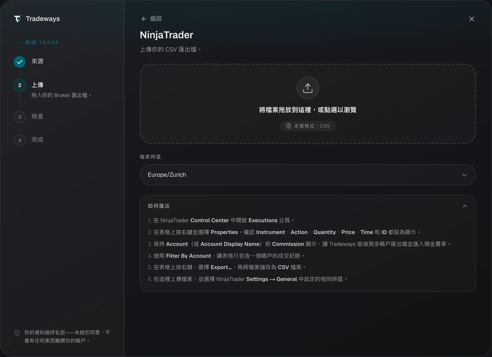The width and height of the screenshot is (492, 357).
Task: Click the CSV document icon
Action: point(289,126)
